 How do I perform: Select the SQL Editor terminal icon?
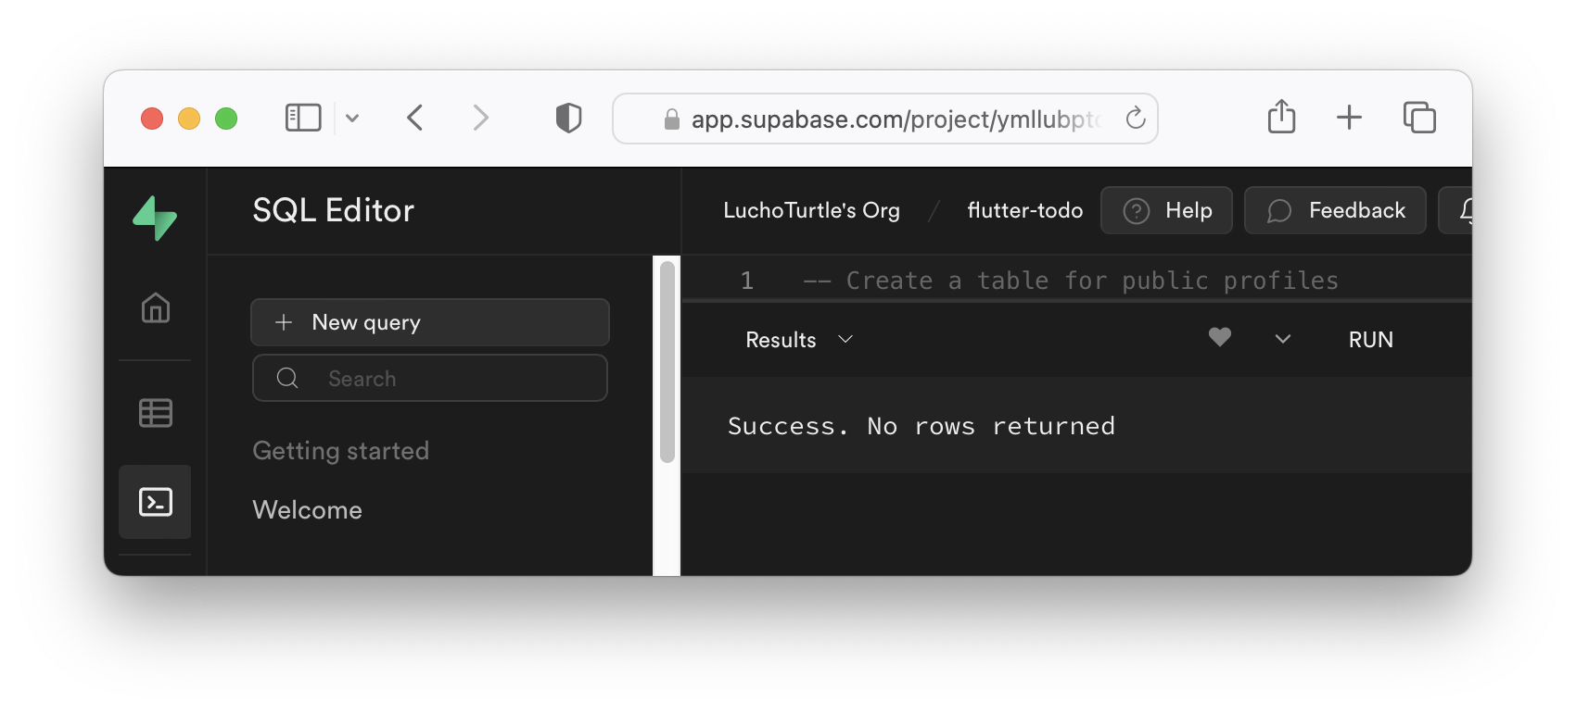(155, 502)
